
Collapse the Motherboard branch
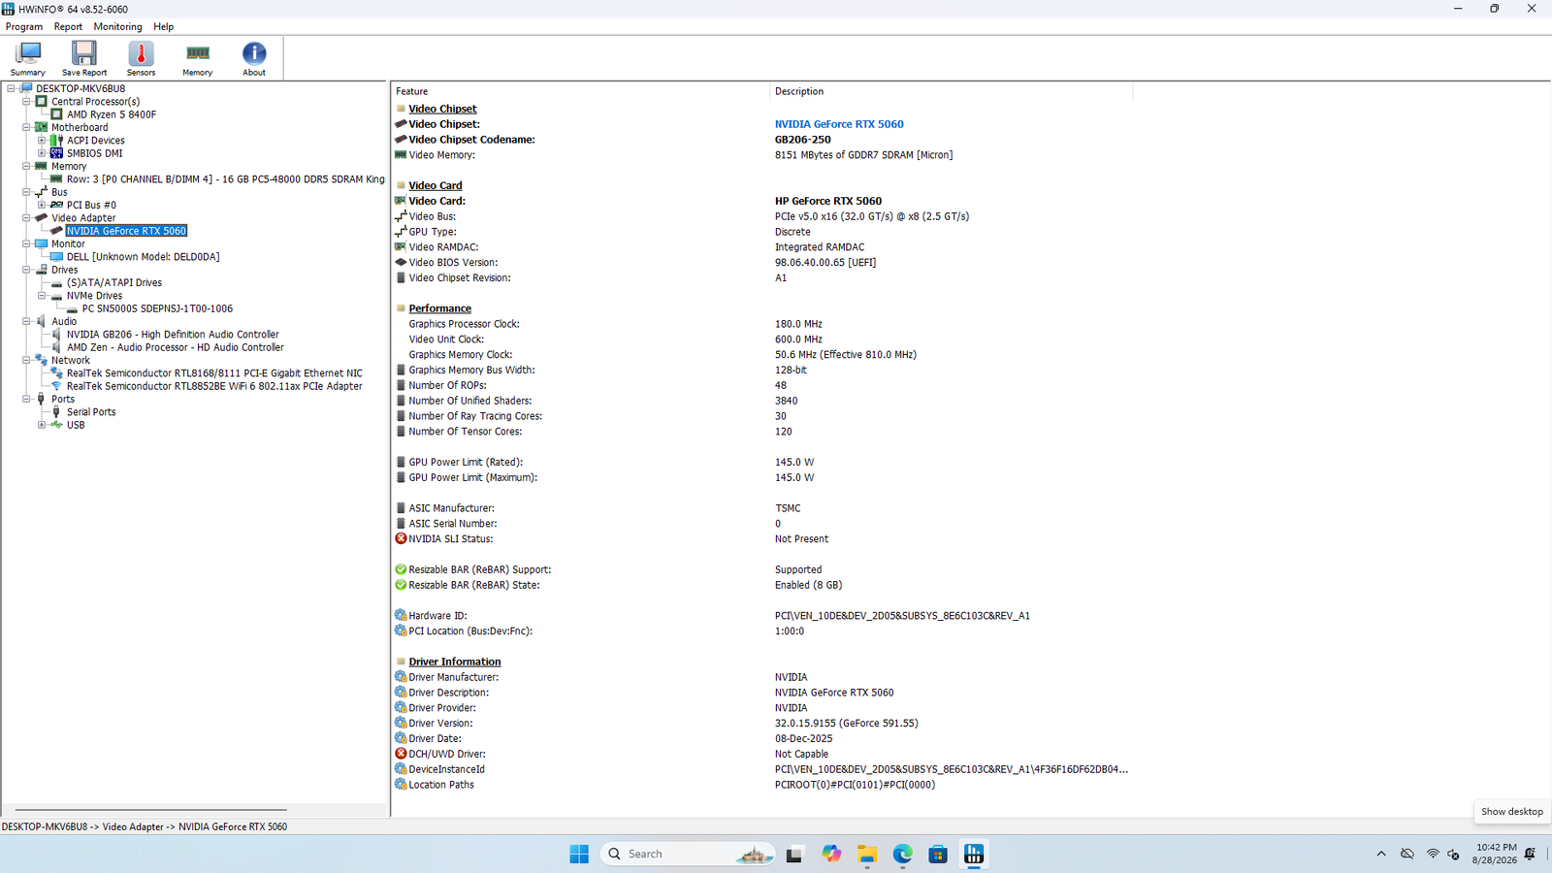26,127
